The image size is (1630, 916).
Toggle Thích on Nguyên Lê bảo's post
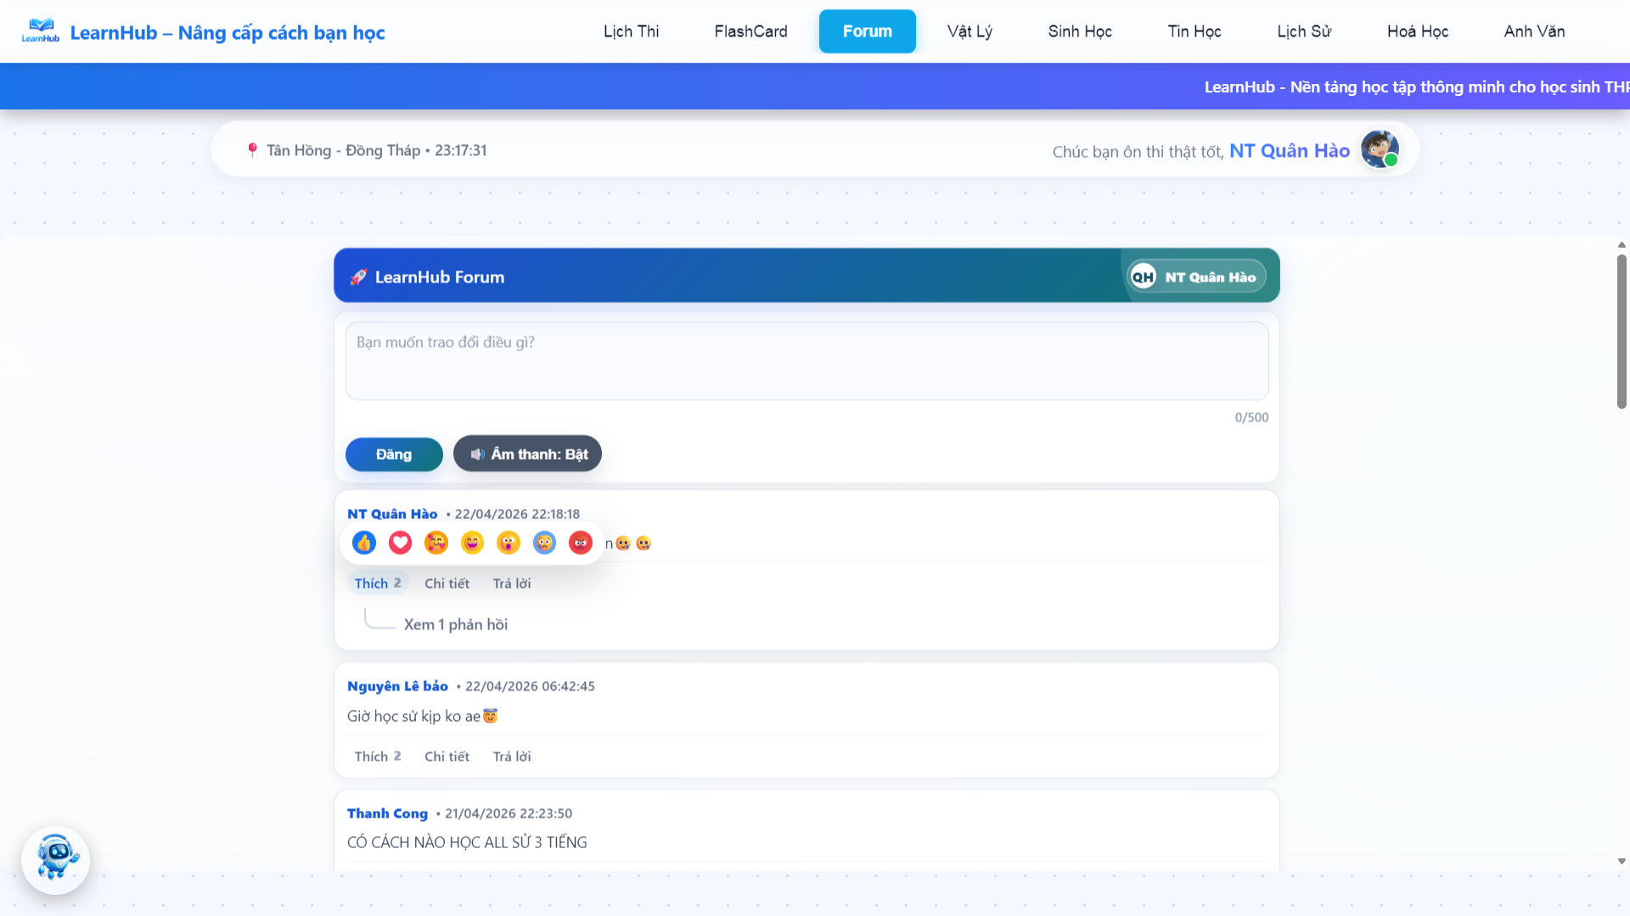[378, 757]
